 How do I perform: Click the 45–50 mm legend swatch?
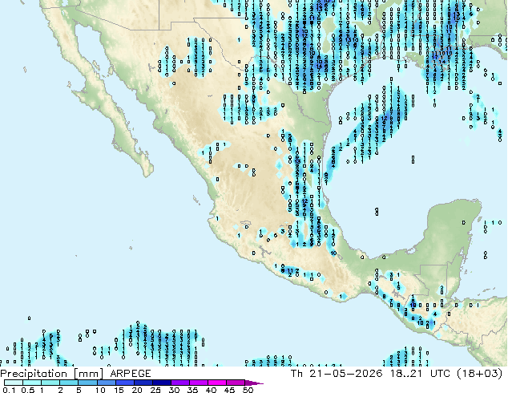[236, 383]
